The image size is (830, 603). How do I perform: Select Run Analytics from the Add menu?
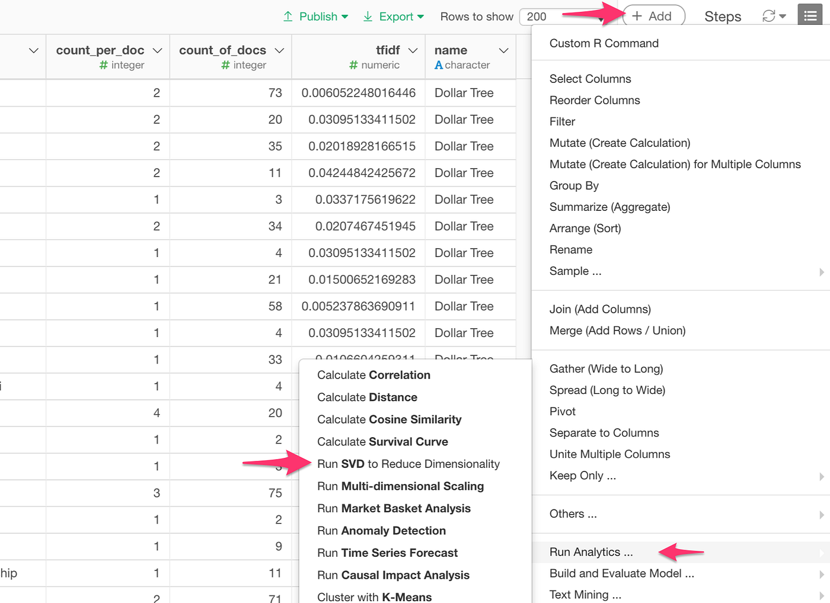[x=590, y=551]
